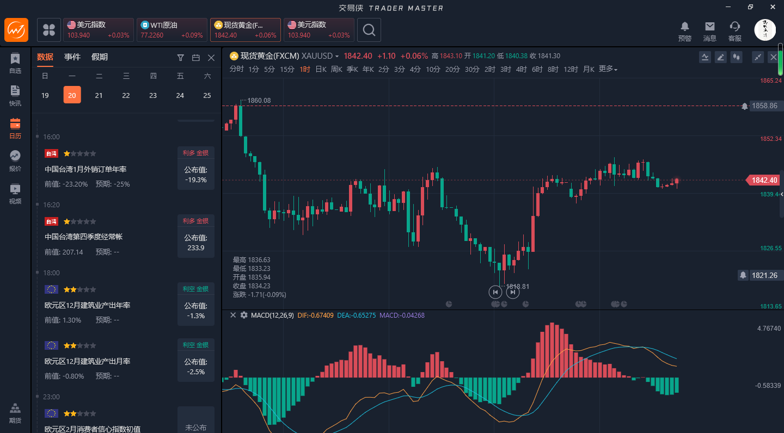Select the 30分 timeframe
784x433 pixels.
click(x=472, y=69)
